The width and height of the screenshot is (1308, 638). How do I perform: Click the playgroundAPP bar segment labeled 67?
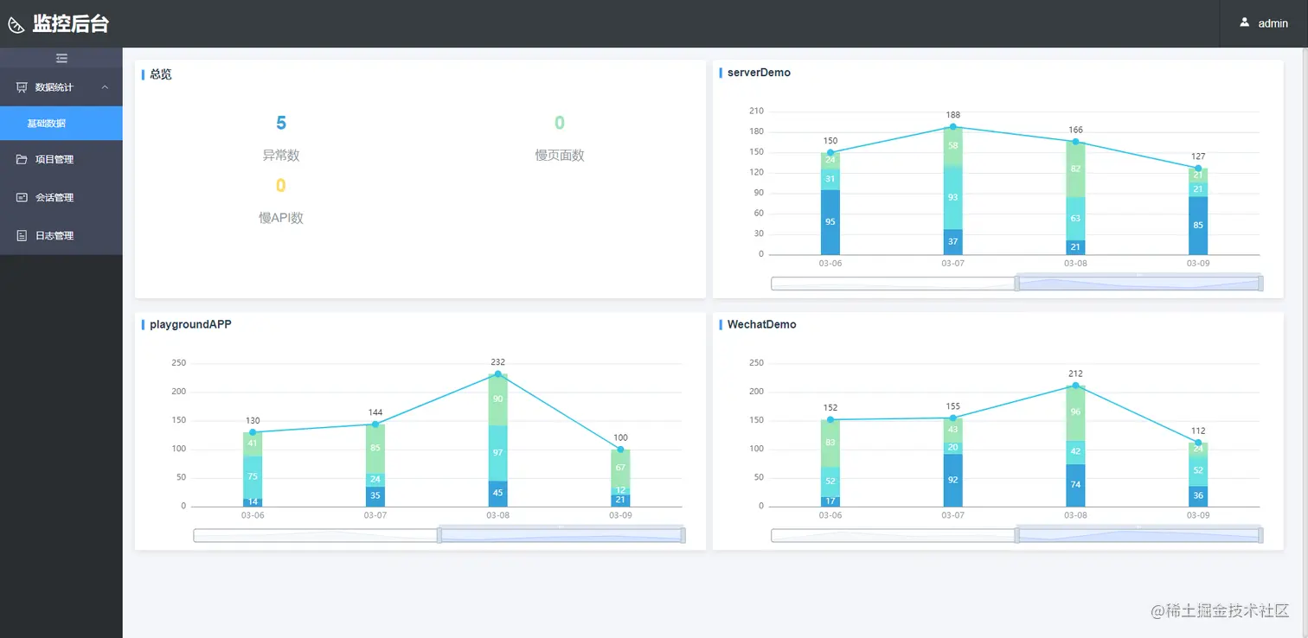[621, 469]
